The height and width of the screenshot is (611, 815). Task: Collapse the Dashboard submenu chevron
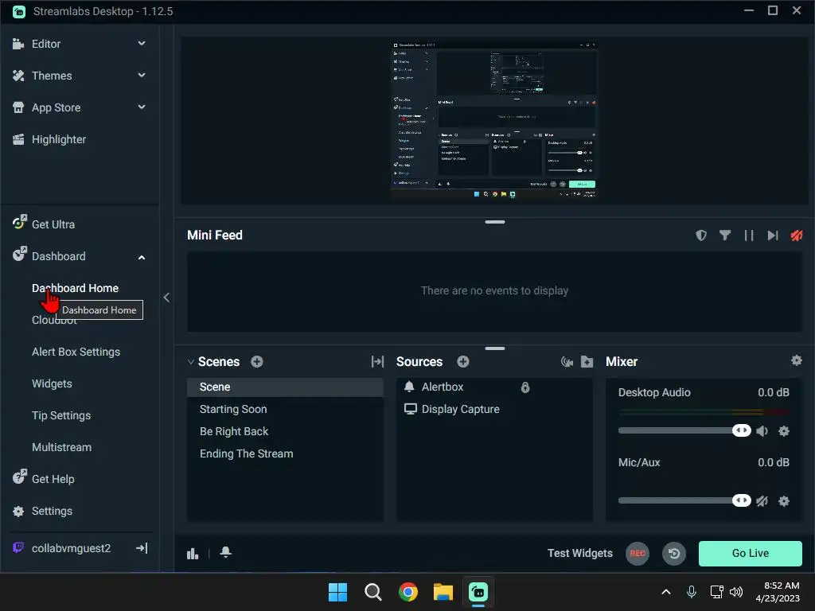point(142,257)
